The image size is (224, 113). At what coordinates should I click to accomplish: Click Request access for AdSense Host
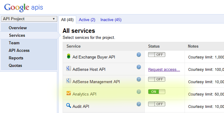tap(164, 70)
